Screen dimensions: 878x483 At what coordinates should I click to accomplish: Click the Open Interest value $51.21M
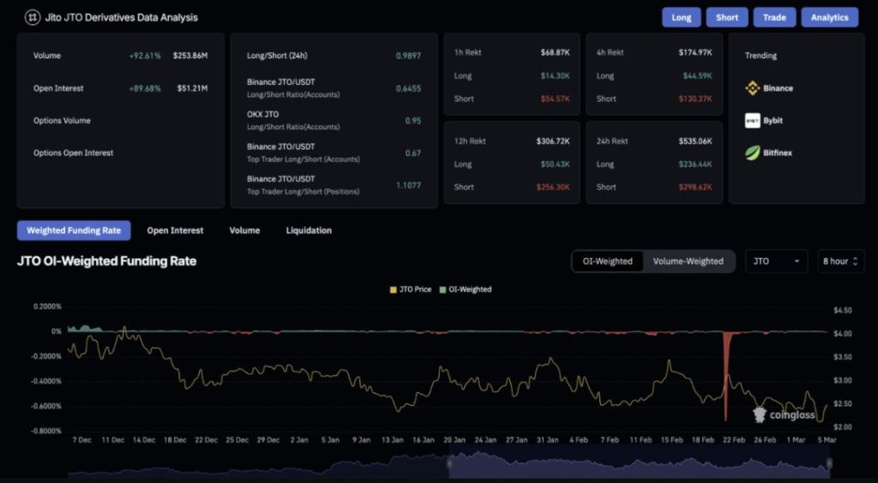[x=193, y=88]
